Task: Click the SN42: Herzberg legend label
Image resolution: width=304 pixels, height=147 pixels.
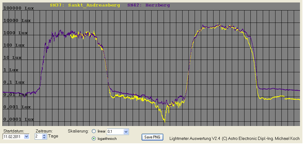Action: 148,5
